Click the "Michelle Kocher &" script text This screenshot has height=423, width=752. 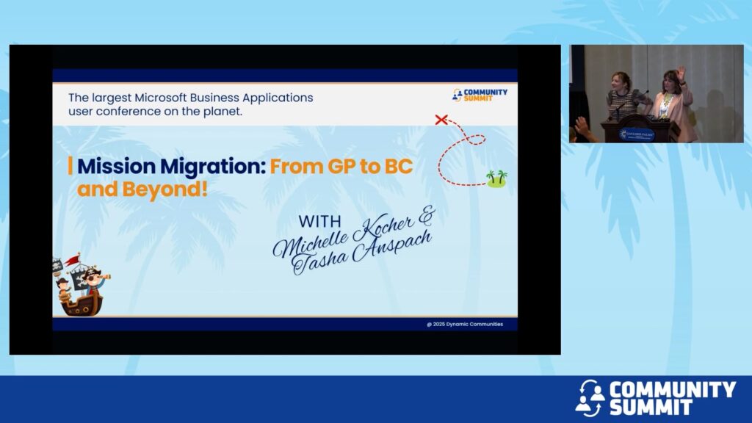pos(352,234)
